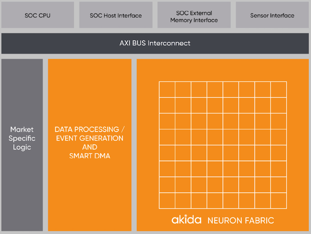311x234 pixels.
Task: Select the Sensor Interface block
Action: 272,15
